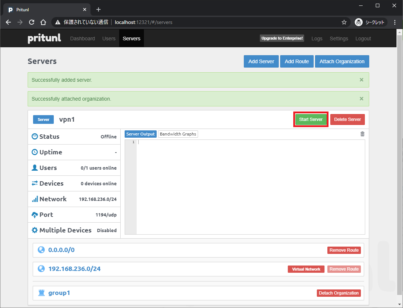Open a new browser tab
The image size is (403, 308).
[x=98, y=9]
